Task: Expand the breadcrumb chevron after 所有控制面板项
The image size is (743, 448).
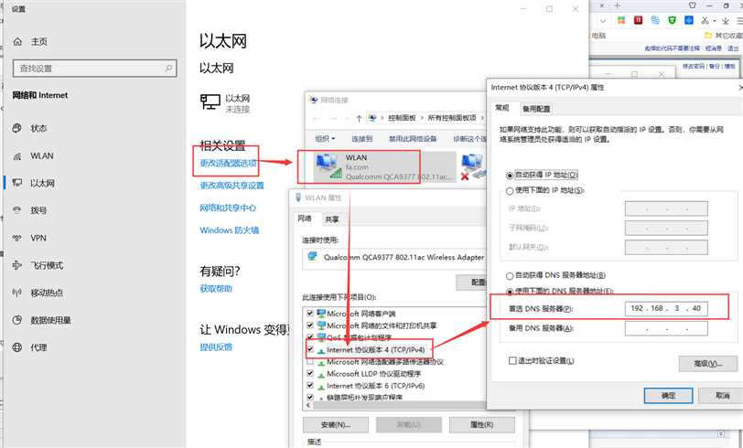Action: [482, 118]
